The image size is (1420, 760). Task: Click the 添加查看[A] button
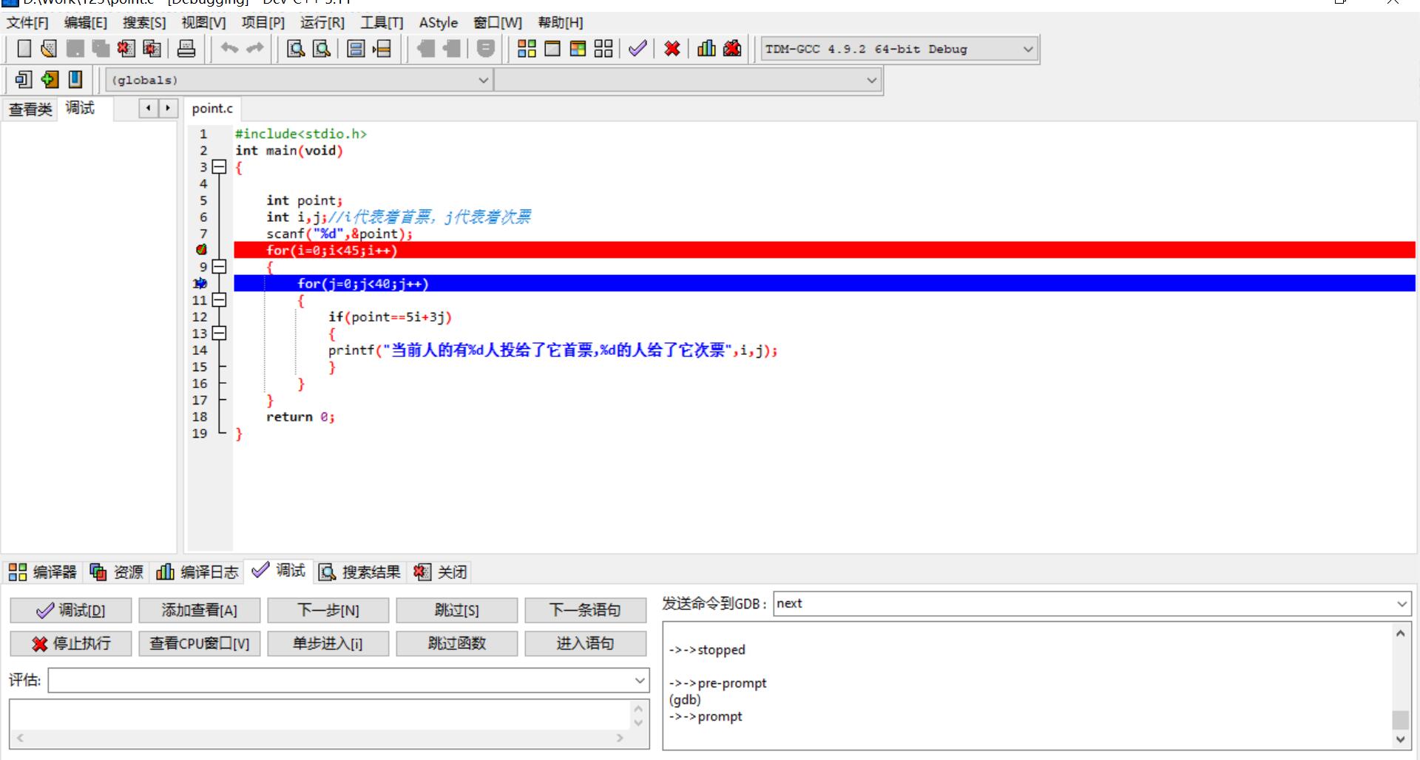point(200,610)
